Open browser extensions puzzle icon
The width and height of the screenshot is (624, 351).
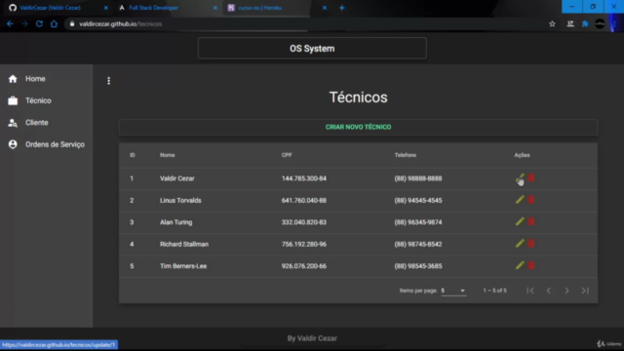coord(585,23)
